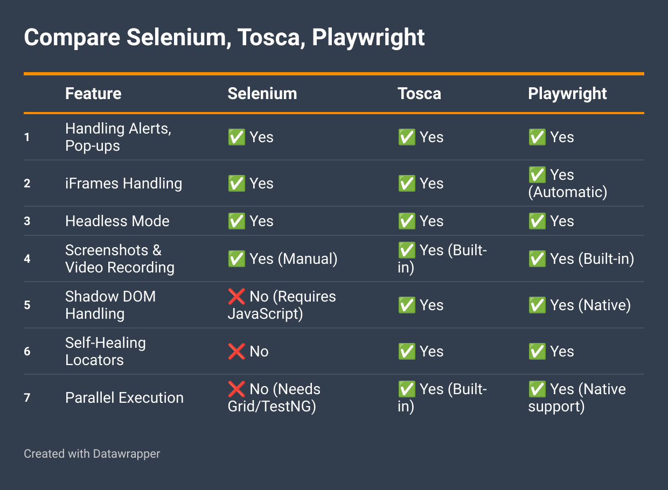Click green checkmark in Selenium Screenshots row
The height and width of the screenshot is (490, 668).
[236, 259]
